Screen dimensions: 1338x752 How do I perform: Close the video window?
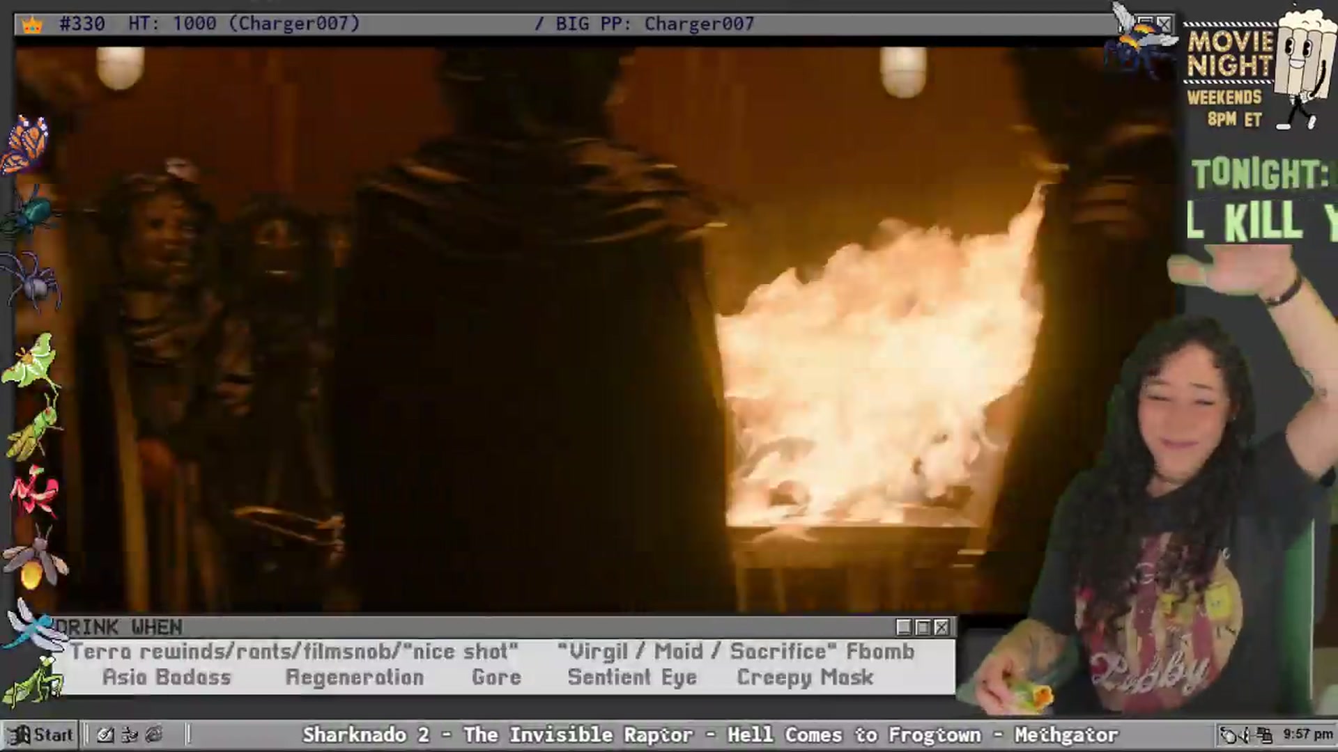tap(1164, 24)
